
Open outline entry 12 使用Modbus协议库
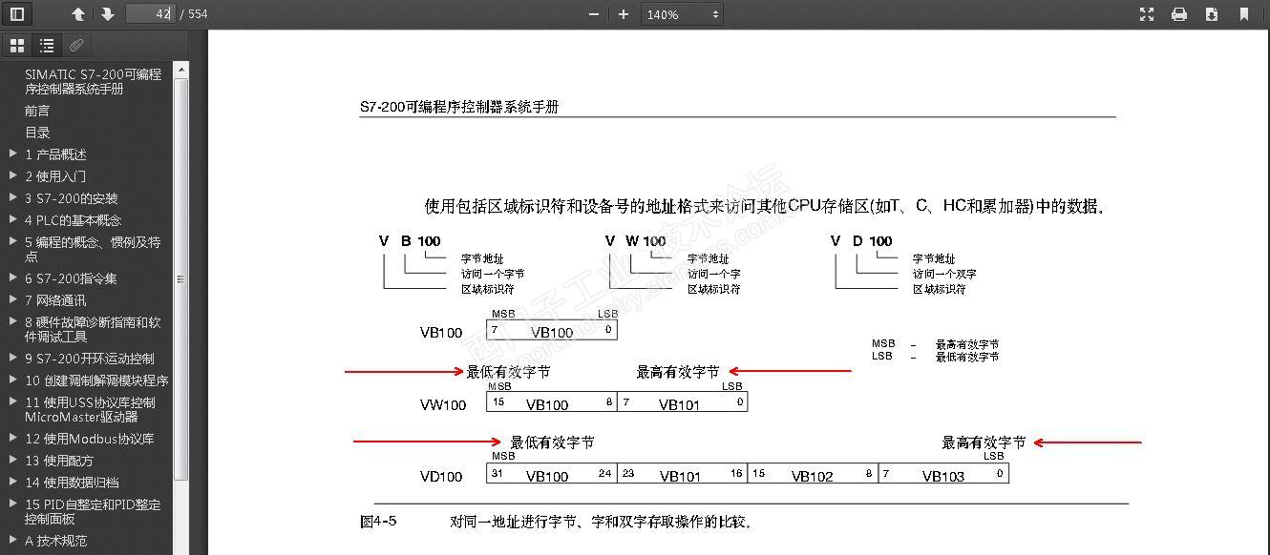point(89,439)
